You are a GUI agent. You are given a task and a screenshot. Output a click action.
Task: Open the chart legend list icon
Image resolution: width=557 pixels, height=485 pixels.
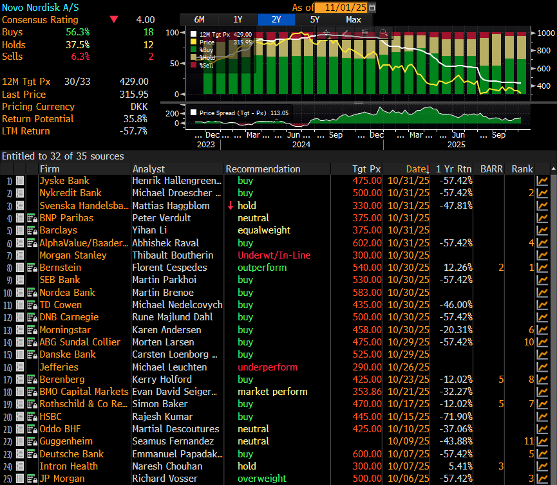tap(364, 32)
